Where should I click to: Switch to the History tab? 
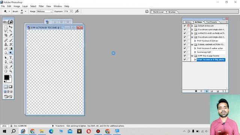[188, 22]
